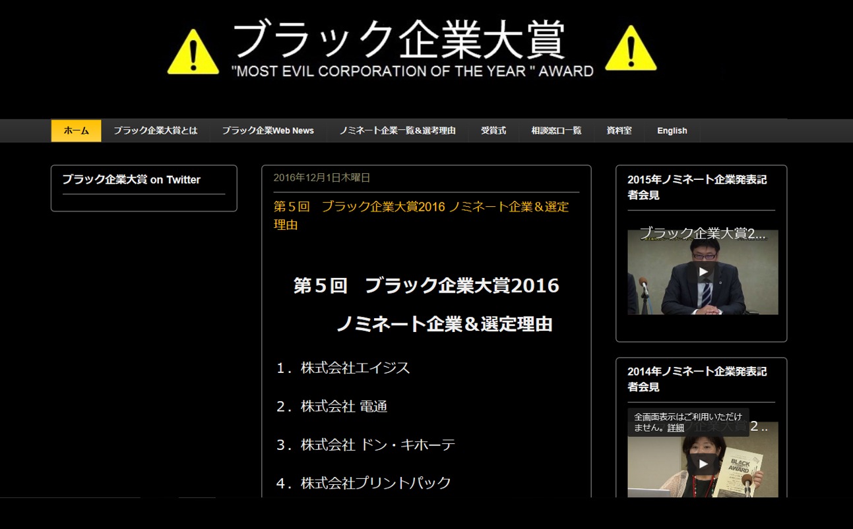Open the 資料室 menu item
The width and height of the screenshot is (853, 529).
tap(619, 130)
